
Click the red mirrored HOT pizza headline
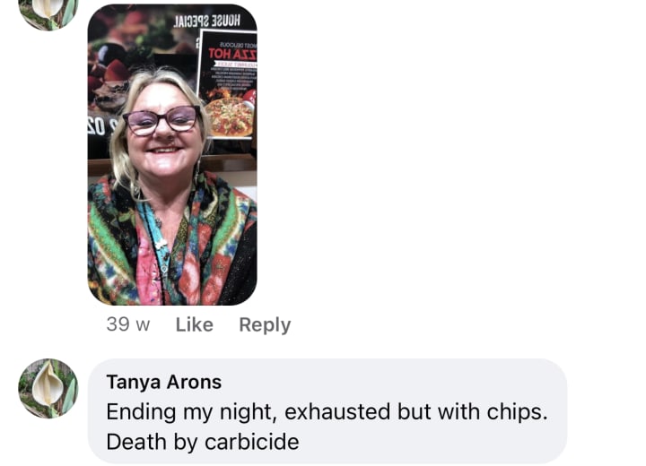[x=232, y=54]
